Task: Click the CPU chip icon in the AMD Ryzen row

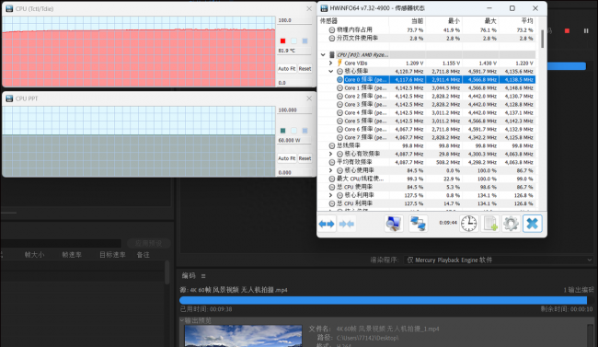Action: [332, 55]
